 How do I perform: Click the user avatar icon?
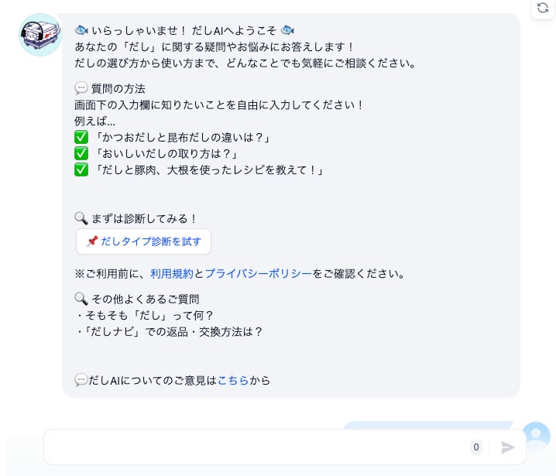(536, 435)
